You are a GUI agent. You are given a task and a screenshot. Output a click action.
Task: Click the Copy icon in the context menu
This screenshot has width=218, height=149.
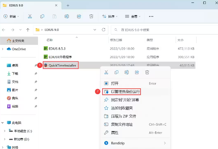[x=117, y=72]
